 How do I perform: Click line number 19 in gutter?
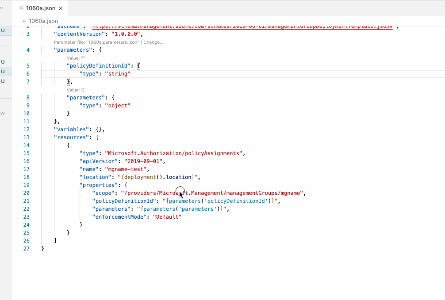click(27, 185)
